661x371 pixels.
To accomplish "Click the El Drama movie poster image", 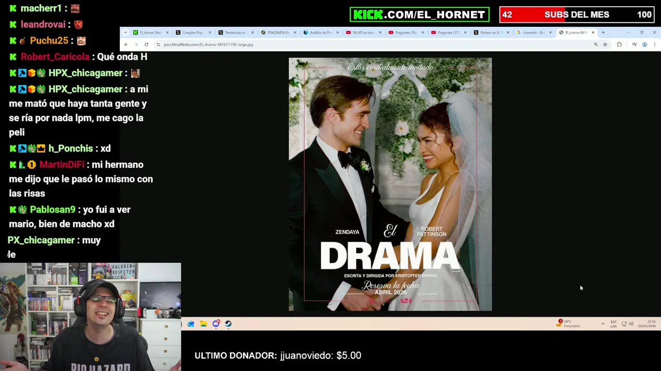I will click(390, 184).
